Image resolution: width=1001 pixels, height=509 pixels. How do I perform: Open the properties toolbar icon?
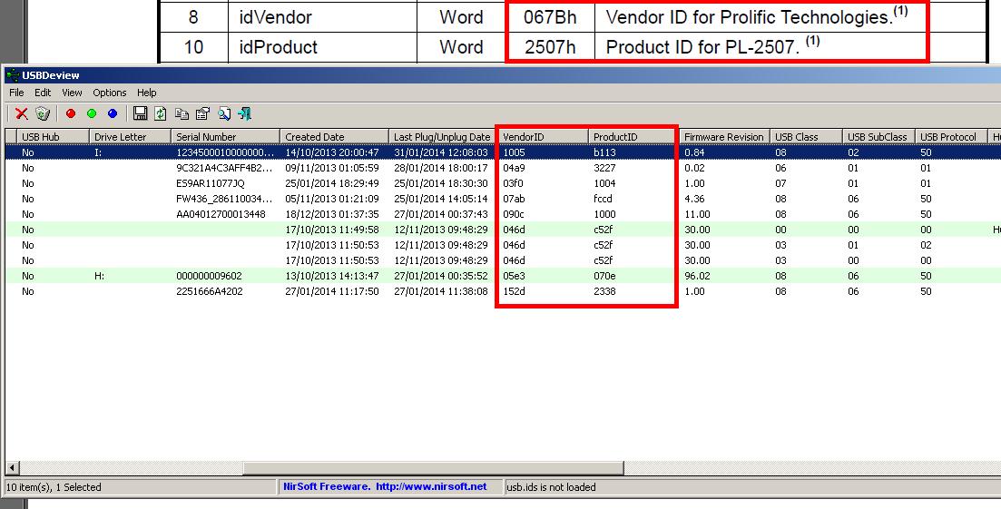coord(203,113)
